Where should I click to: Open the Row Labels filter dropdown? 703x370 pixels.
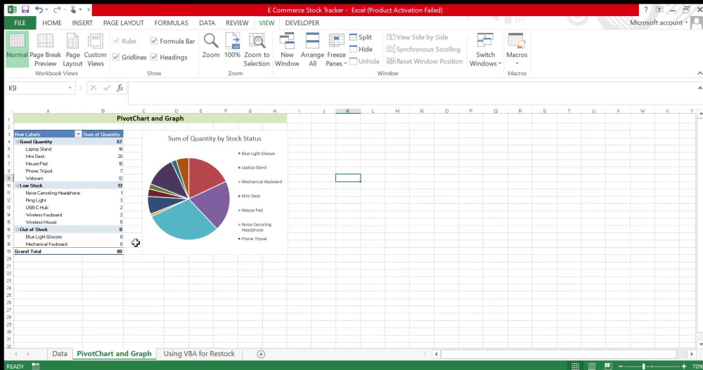coord(78,134)
